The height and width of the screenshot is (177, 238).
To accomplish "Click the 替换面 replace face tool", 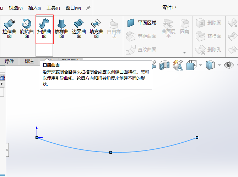I will point(209,36).
